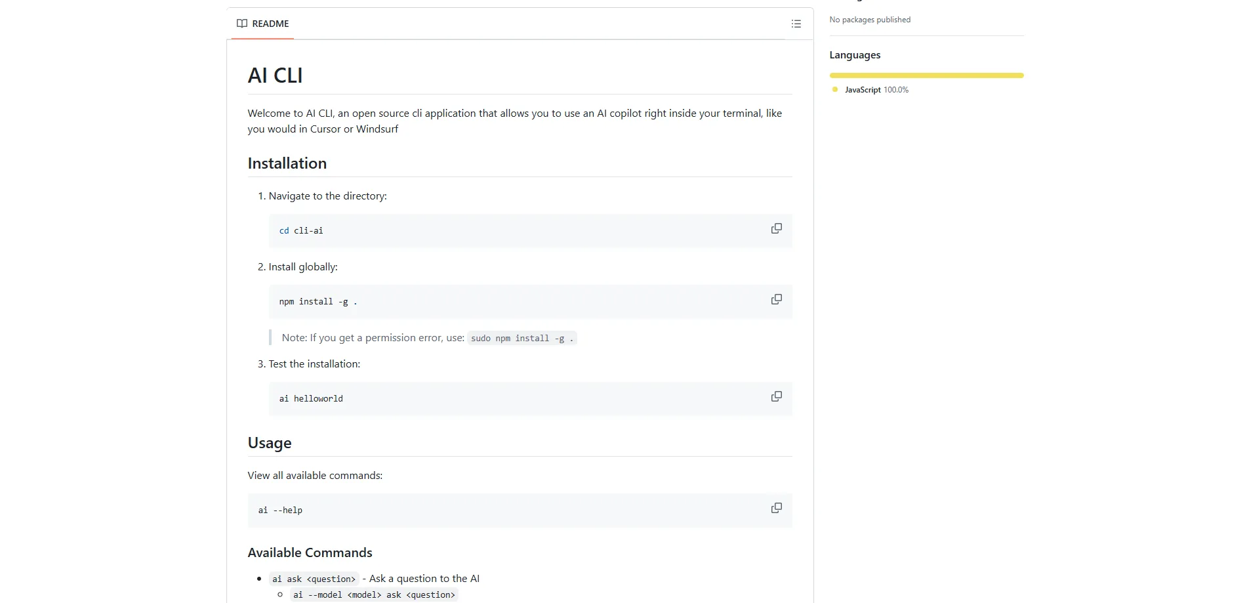Open the README outline menu icon
Screen dimensions: 1247x603
click(x=796, y=24)
